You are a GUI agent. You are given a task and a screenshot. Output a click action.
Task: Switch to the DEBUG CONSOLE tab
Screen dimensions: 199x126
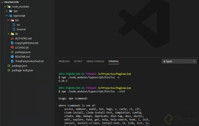pyautogui.click(x=95, y=61)
